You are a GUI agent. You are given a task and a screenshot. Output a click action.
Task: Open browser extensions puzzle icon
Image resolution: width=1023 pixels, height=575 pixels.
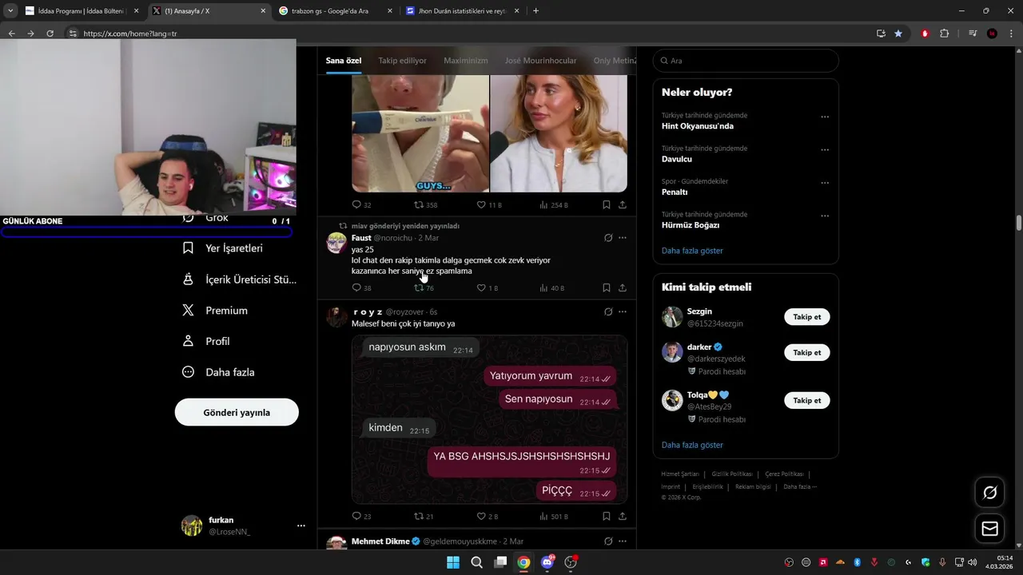click(x=944, y=34)
